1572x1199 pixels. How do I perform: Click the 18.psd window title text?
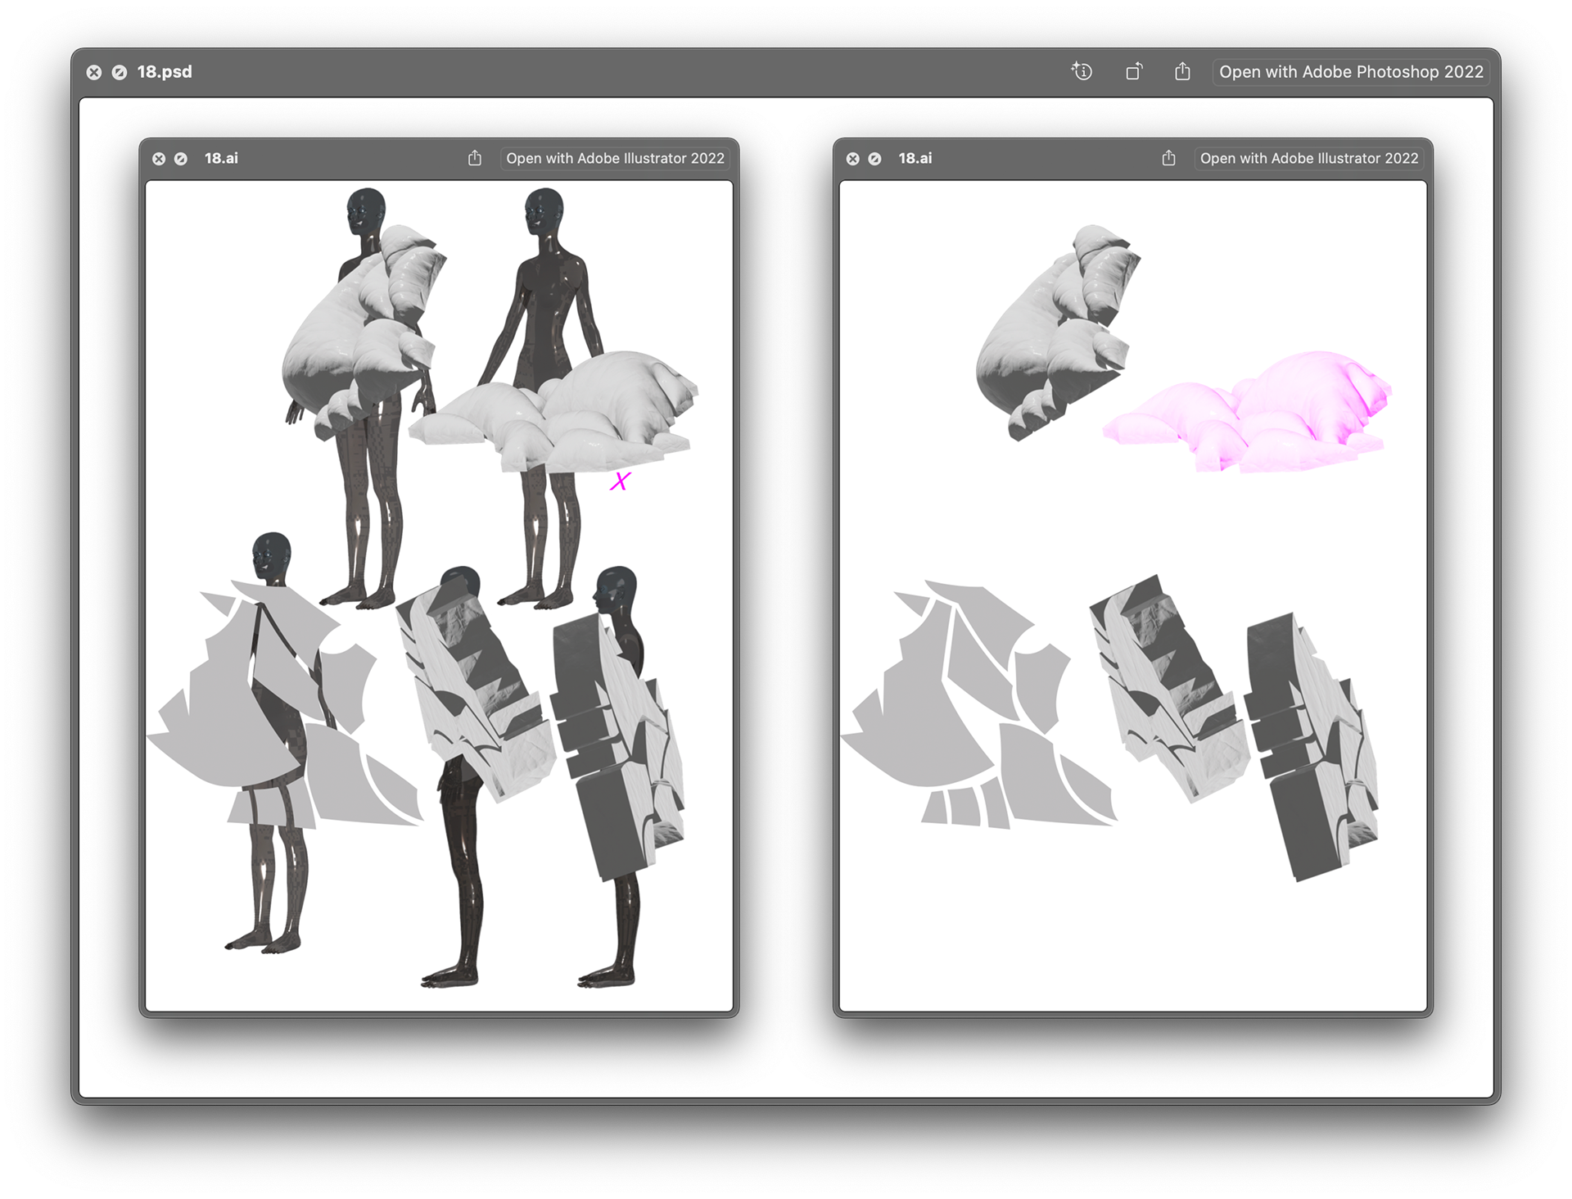coord(165,72)
